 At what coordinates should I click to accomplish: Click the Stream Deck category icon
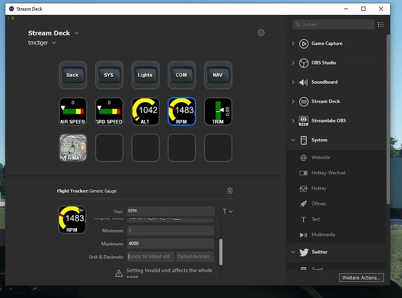[x=303, y=102]
